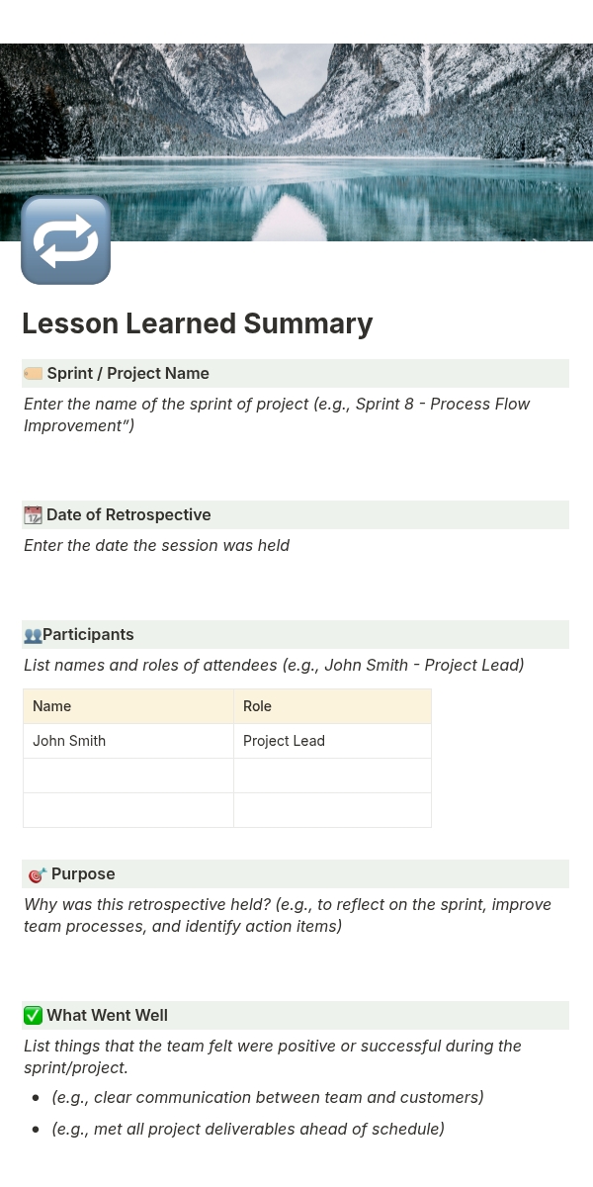Viewport: 593px width, 1187px height.
Task: Click the bullet about project deliverables ahead of schedule
Action: point(247,1130)
